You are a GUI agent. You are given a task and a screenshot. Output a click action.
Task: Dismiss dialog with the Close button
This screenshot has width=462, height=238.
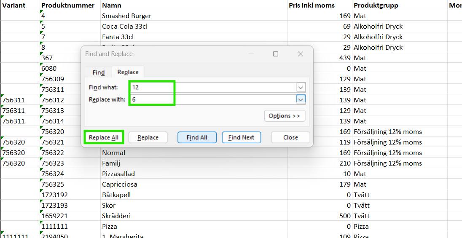click(x=290, y=137)
